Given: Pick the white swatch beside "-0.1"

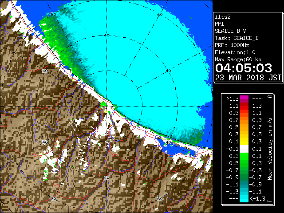Looking at the screenshot, I should pos(244,149).
